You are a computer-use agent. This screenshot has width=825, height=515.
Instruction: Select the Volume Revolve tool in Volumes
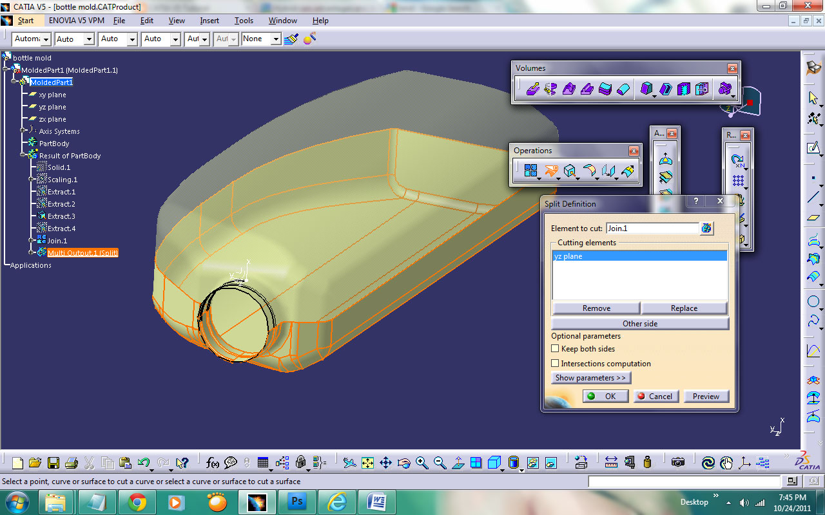point(550,89)
